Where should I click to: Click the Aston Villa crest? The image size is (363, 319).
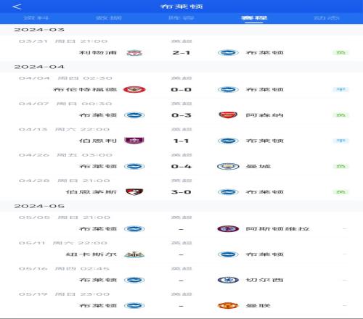click(x=228, y=228)
